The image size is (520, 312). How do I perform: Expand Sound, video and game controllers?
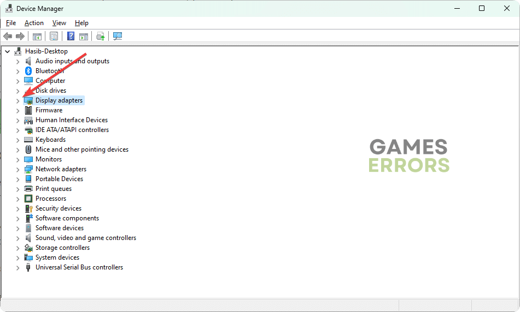coord(17,238)
